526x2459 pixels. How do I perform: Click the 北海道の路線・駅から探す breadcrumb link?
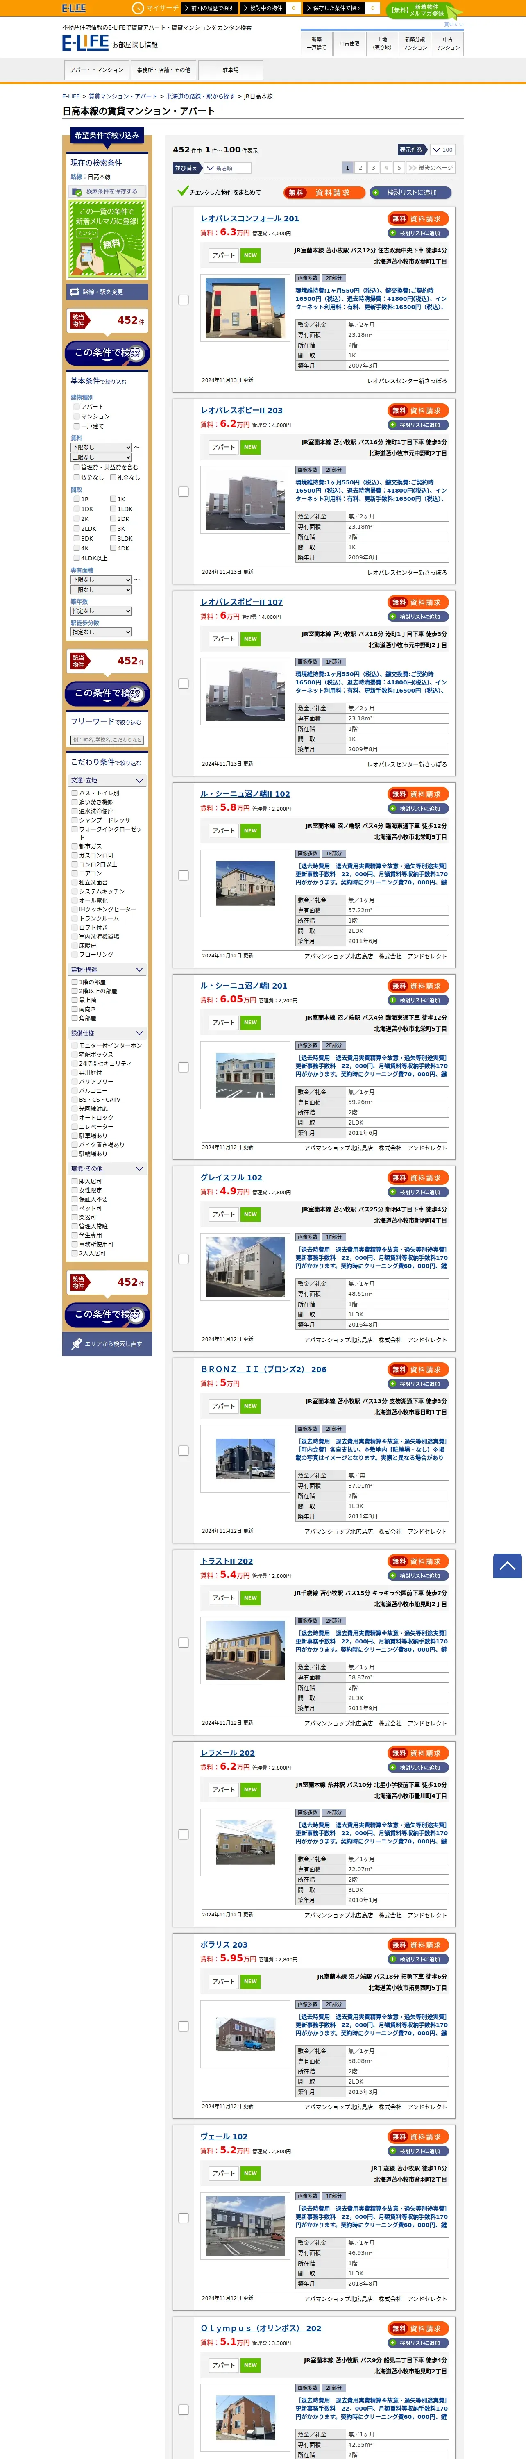[200, 96]
